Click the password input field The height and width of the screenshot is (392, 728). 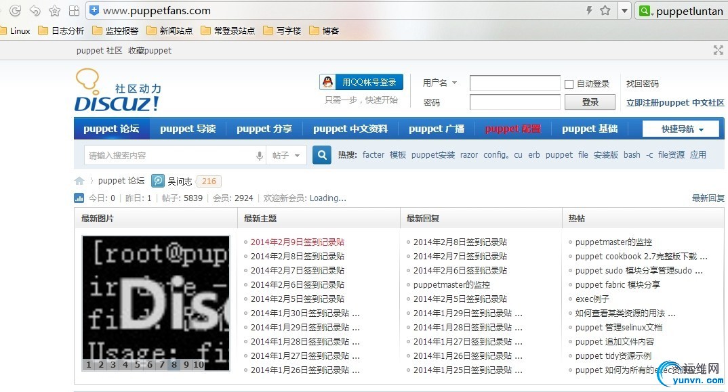pyautogui.click(x=515, y=102)
